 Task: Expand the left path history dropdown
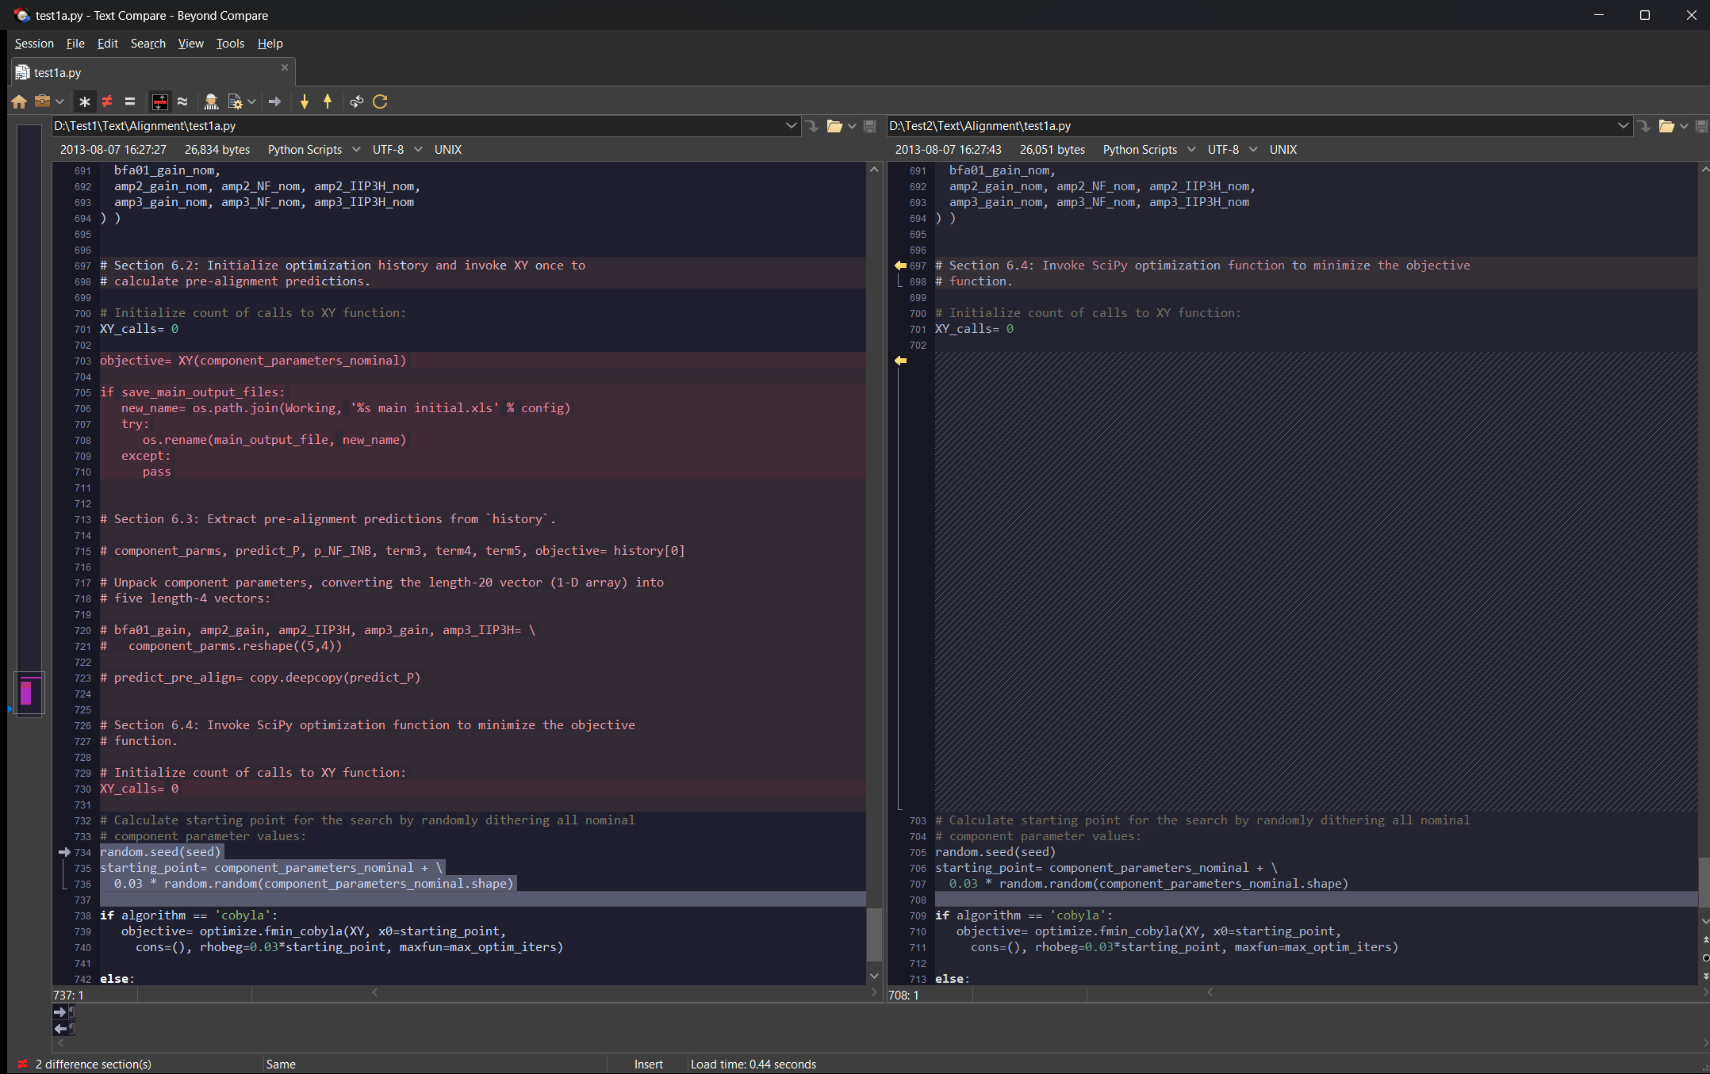tap(791, 126)
